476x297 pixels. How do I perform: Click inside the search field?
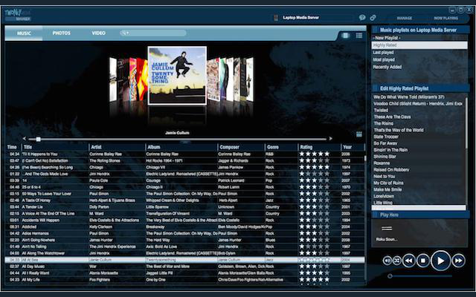(153, 33)
